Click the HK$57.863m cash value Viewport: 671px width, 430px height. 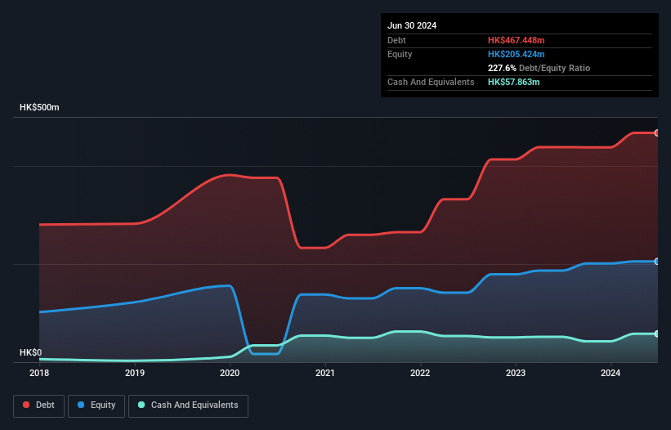pos(513,82)
